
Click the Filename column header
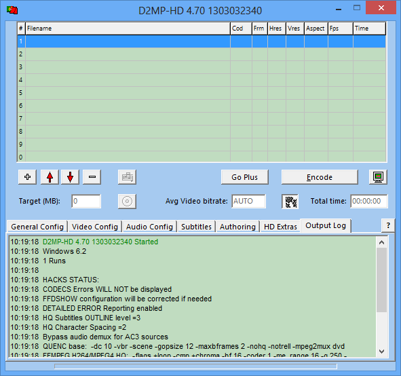(128, 29)
